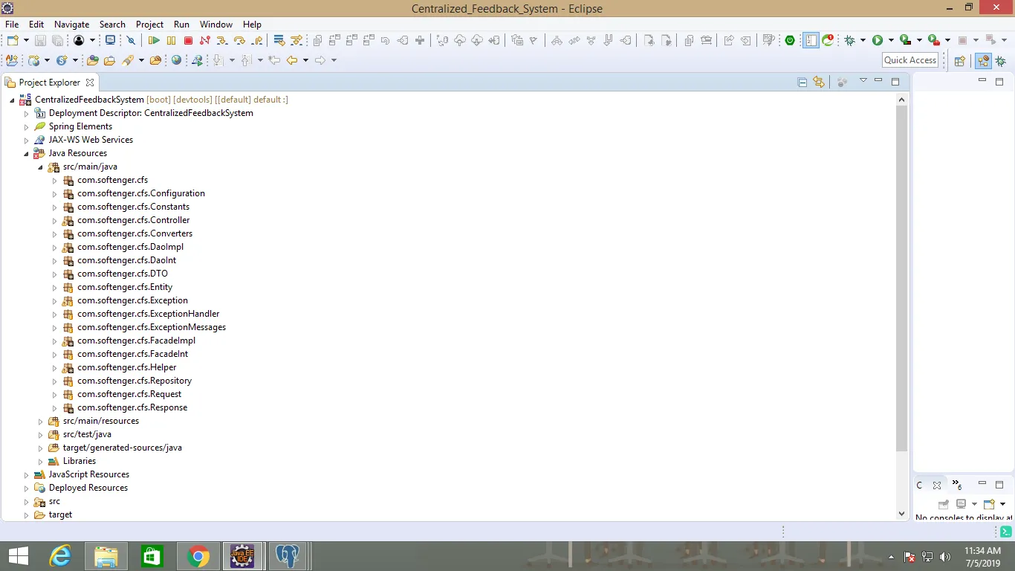Open the Edit menu

[36, 25]
